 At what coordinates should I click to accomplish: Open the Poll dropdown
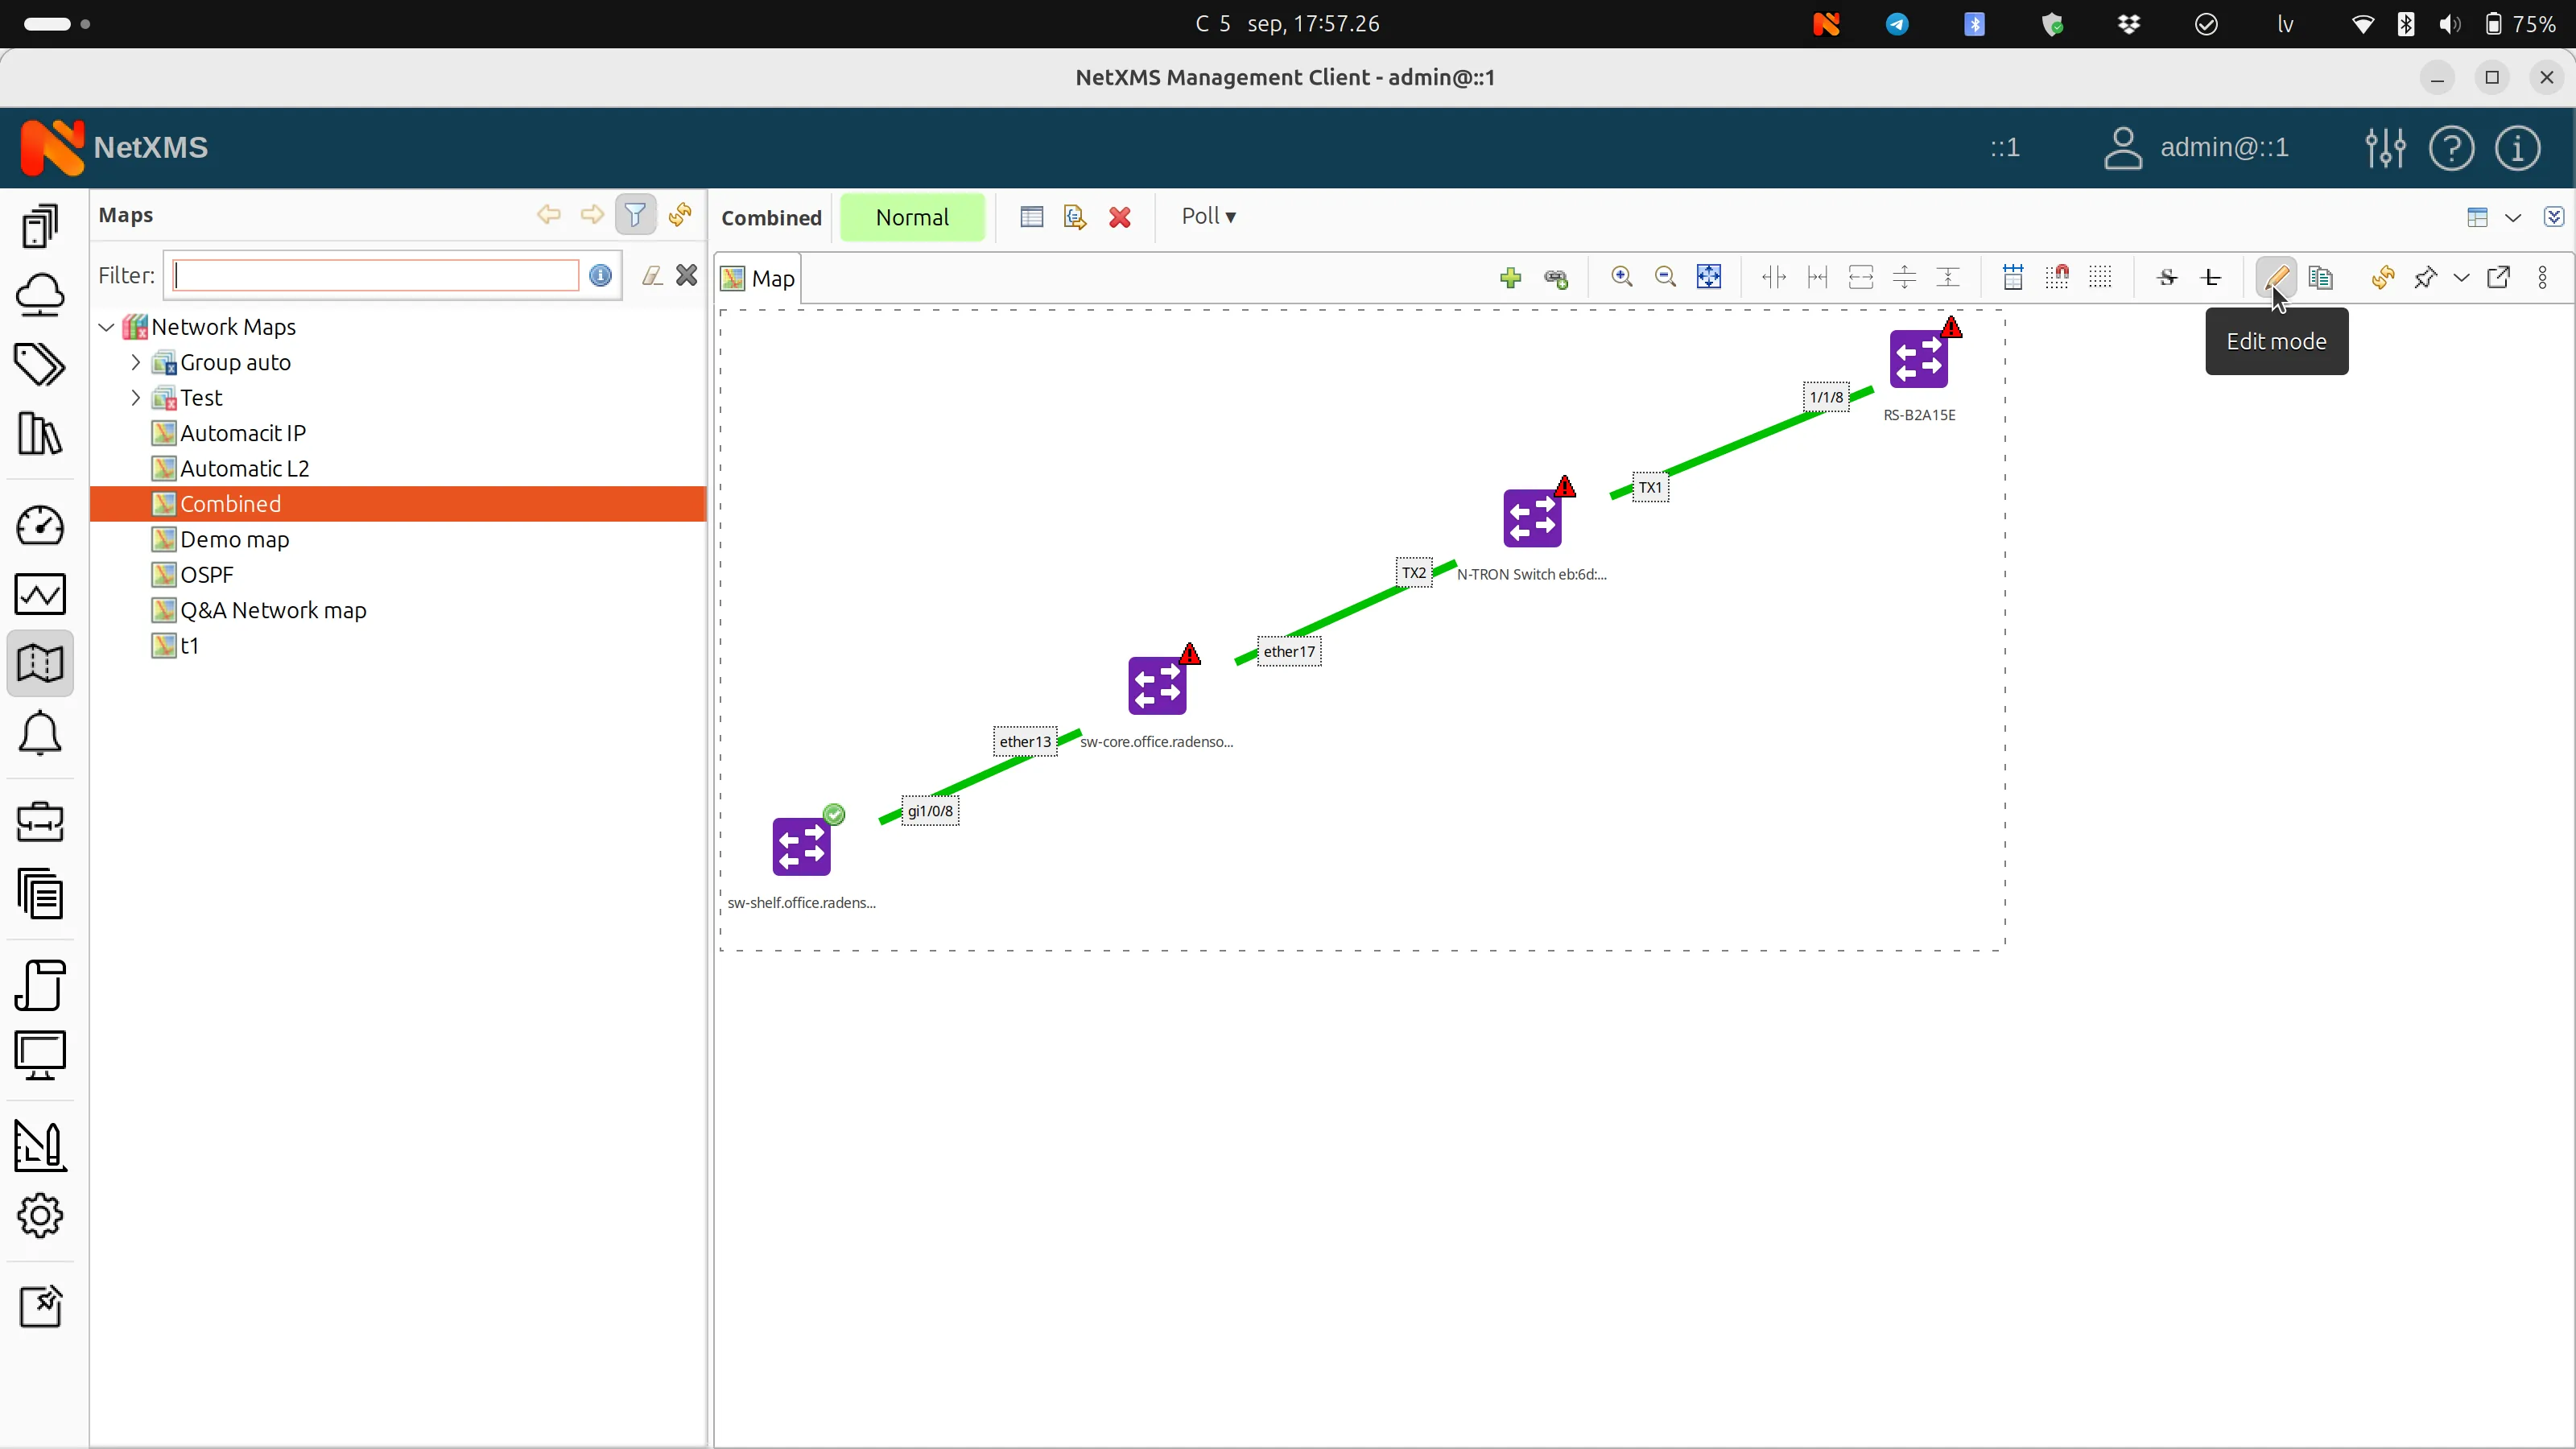(1208, 216)
